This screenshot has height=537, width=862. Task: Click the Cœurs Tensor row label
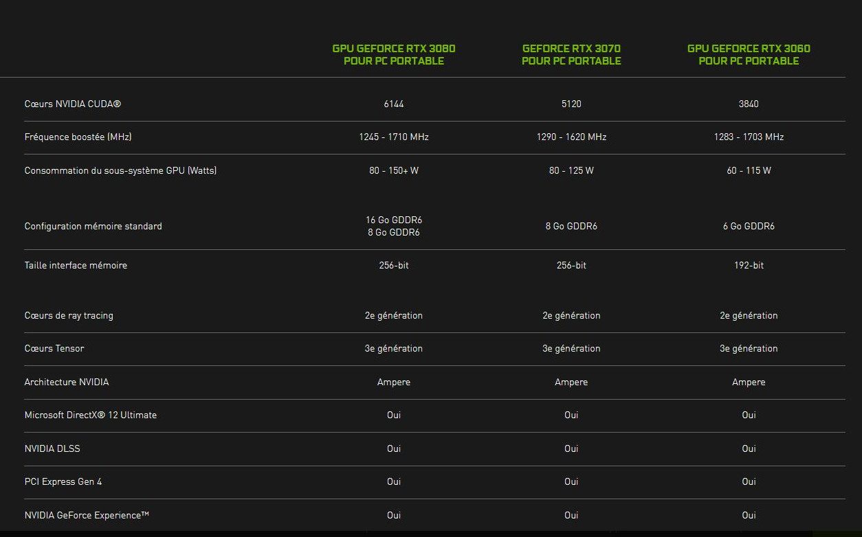click(54, 348)
